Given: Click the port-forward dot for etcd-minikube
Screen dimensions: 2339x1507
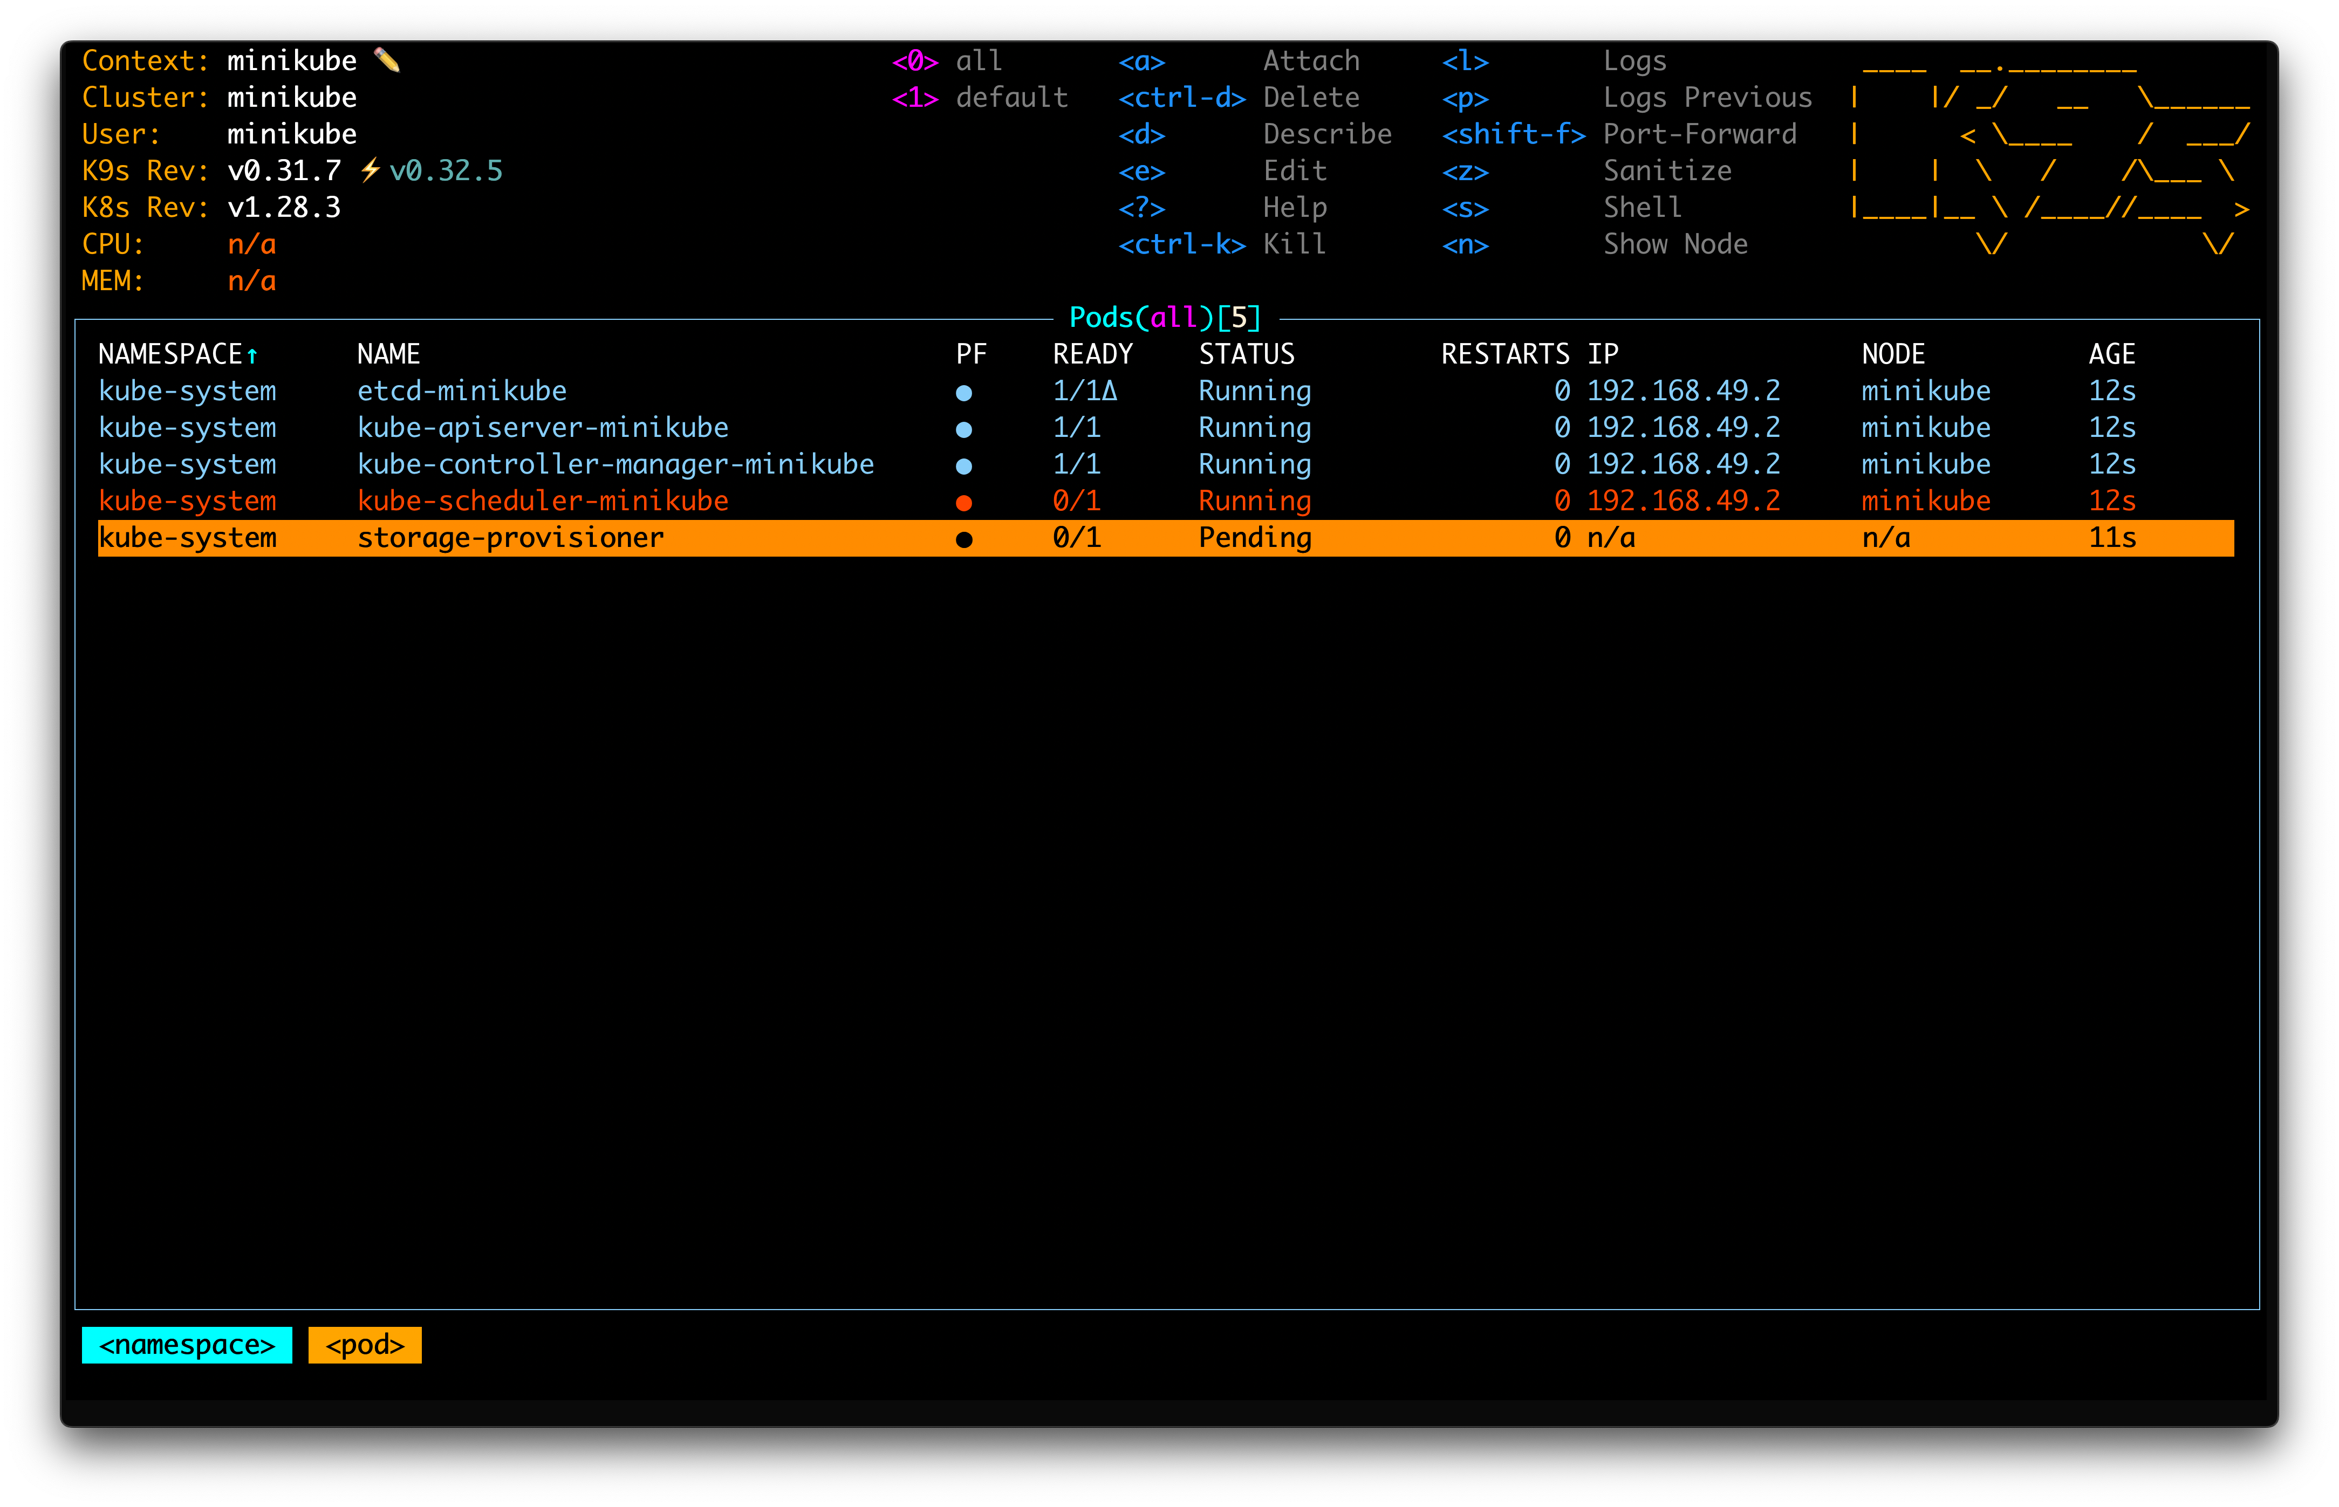Looking at the screenshot, I should tap(964, 393).
